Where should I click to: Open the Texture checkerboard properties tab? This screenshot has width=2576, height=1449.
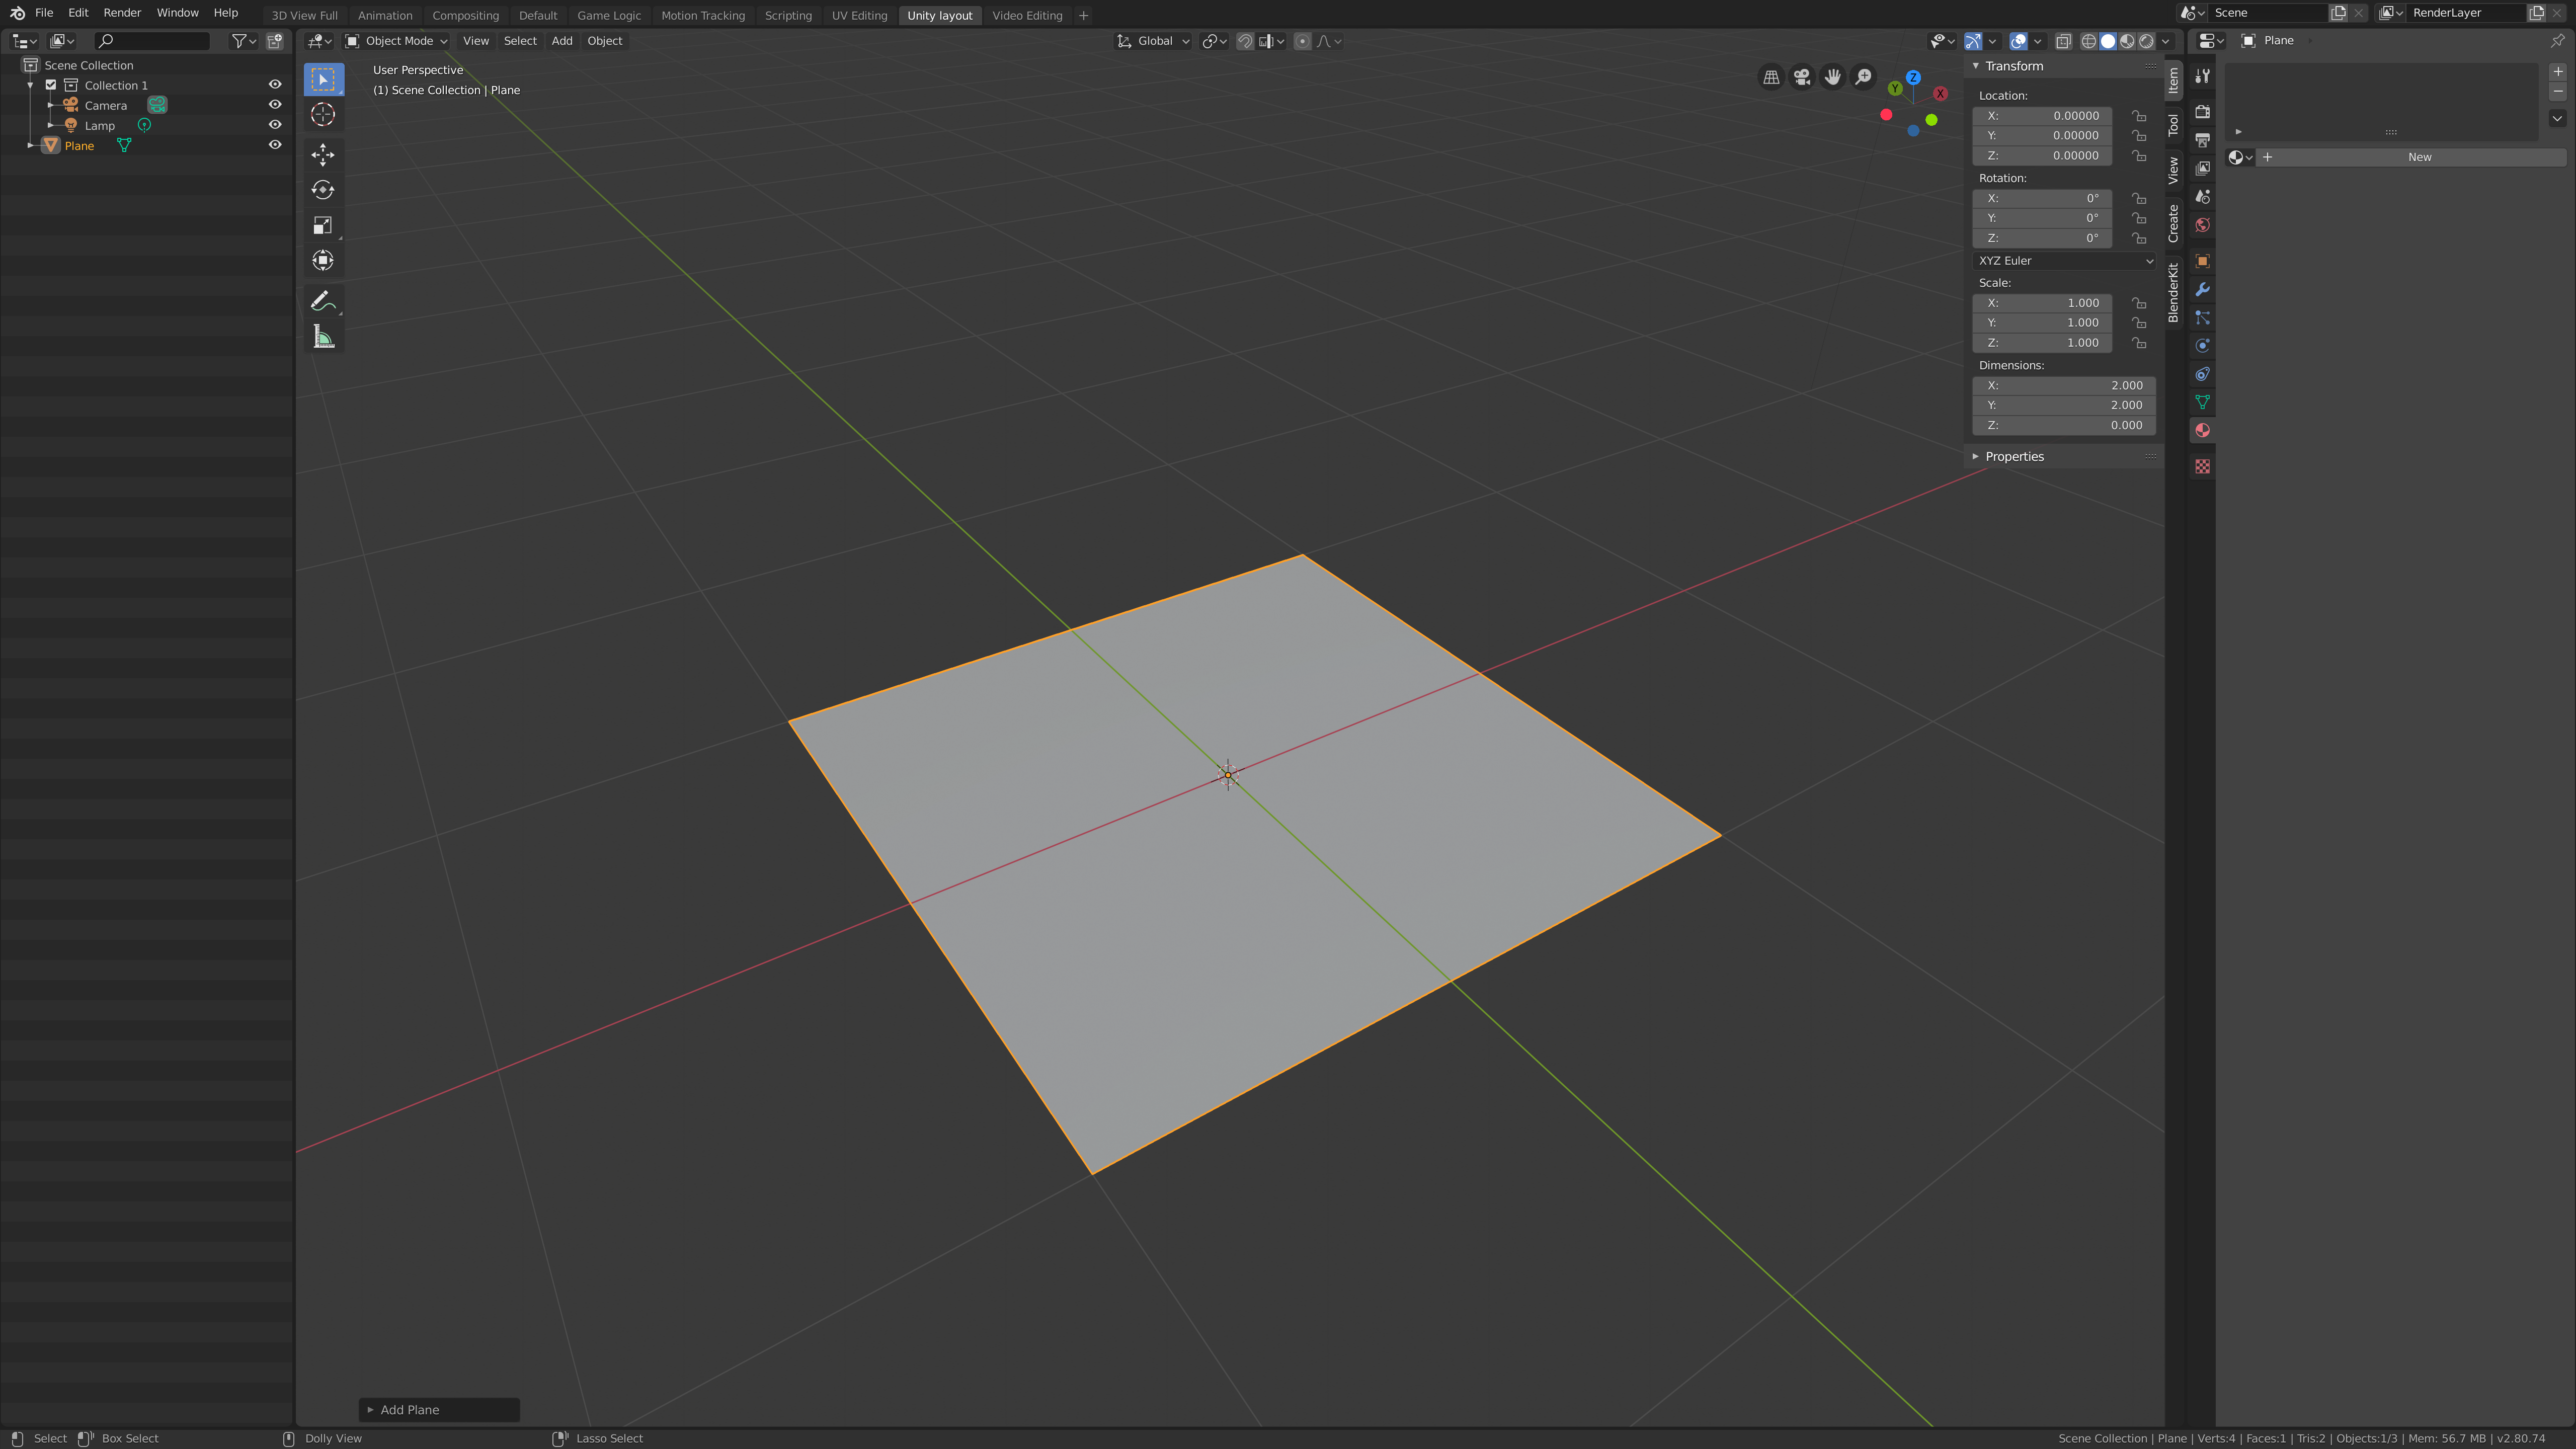click(2202, 467)
